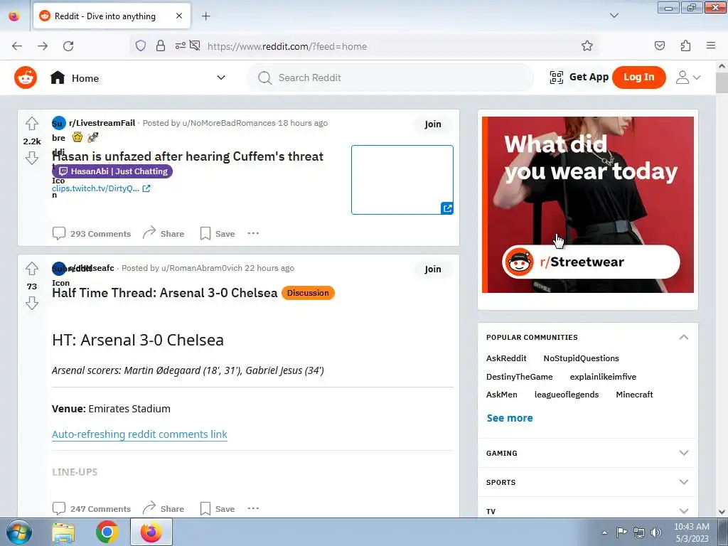Open the Hasan post thumbnail preview
Image resolution: width=728 pixels, height=546 pixels.
tap(402, 180)
